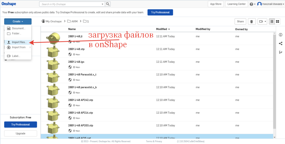Click the cloud icon beside Import from
Image resolution: width=285 pixels, height=144 pixels.
tap(9, 47)
